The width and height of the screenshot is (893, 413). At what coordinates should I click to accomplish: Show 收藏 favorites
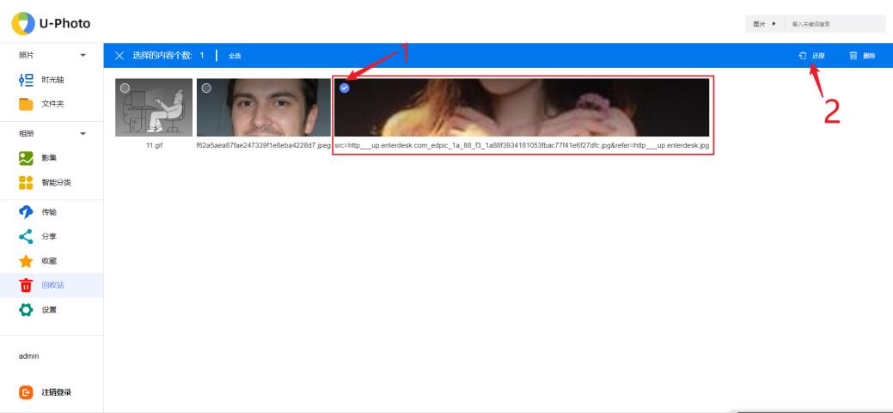pos(50,260)
